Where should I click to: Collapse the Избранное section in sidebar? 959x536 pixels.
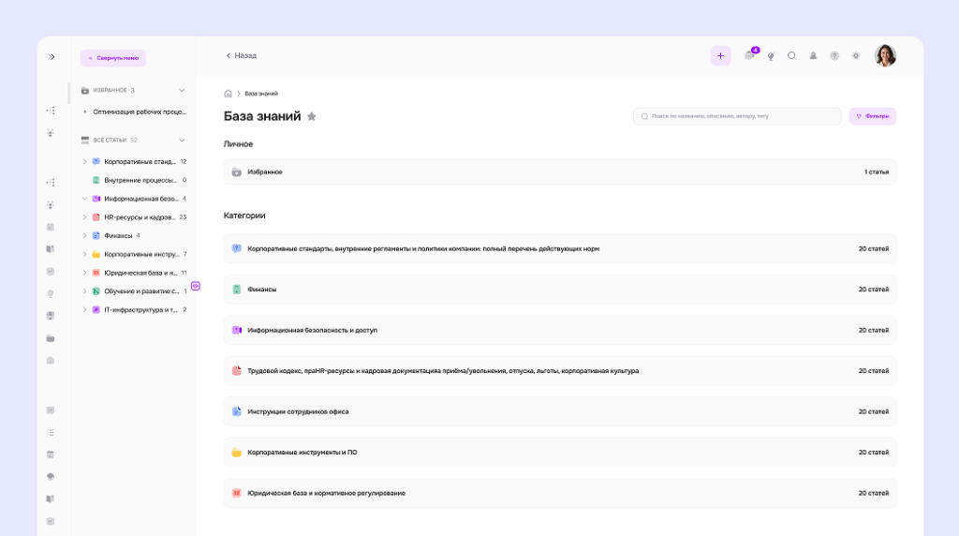(182, 91)
